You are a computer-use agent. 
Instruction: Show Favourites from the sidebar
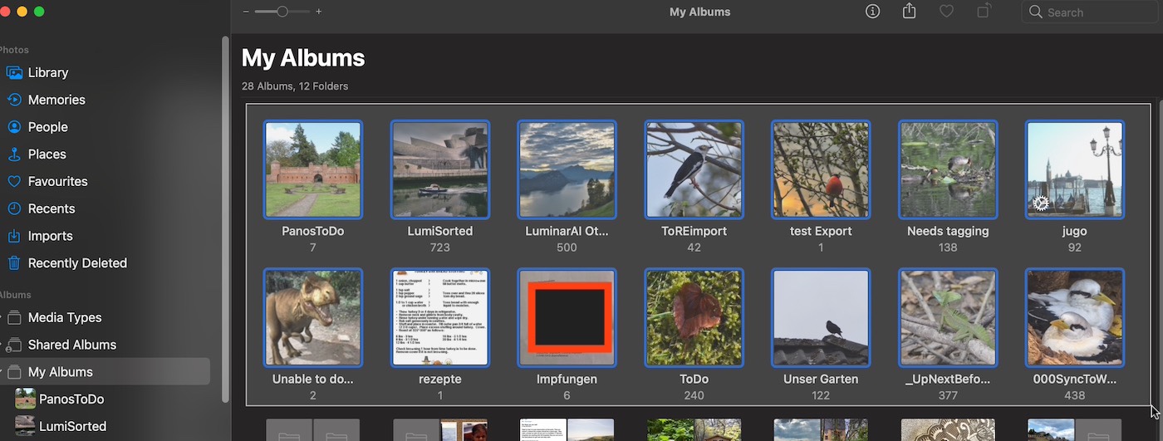pyautogui.click(x=57, y=181)
